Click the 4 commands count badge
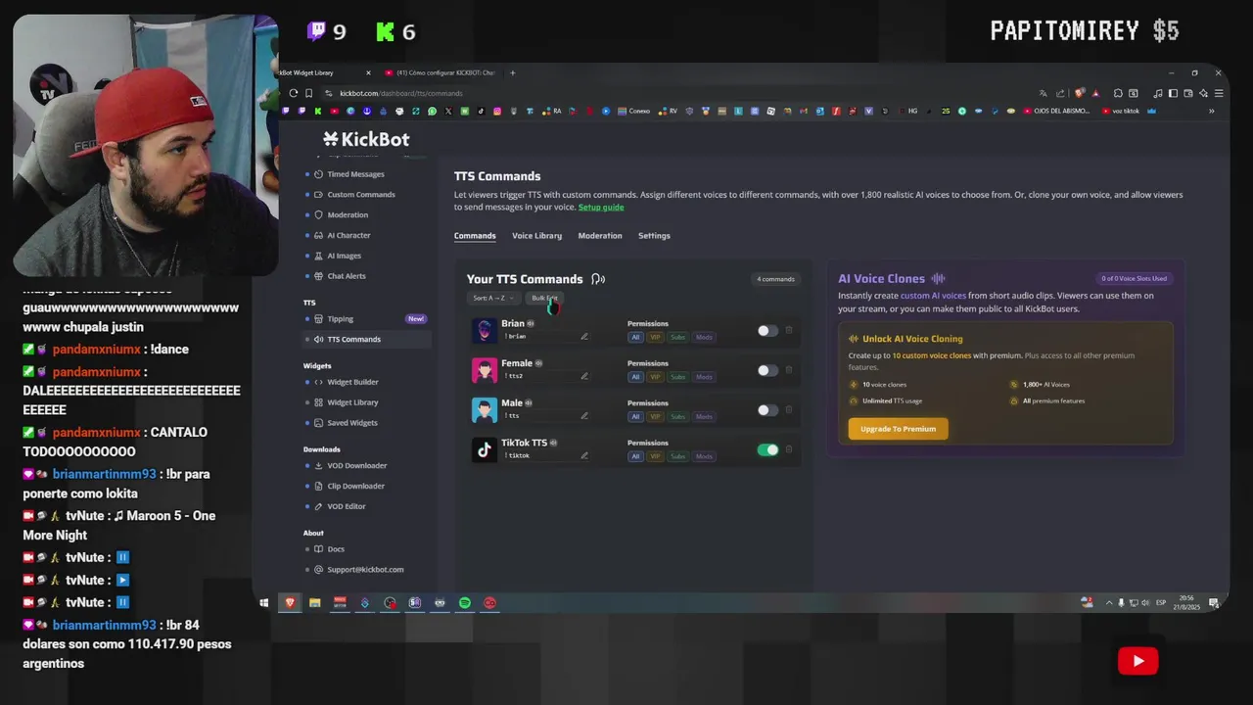The image size is (1253, 705). tap(775, 279)
